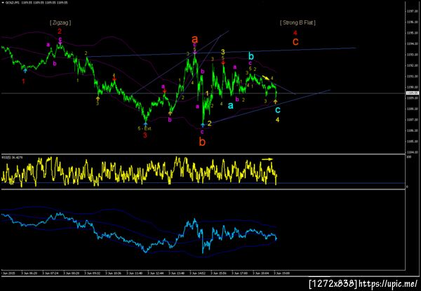Screen dimensions: 421x291
Task: Click the large orange 'a' wave label
Action: (x=195, y=40)
